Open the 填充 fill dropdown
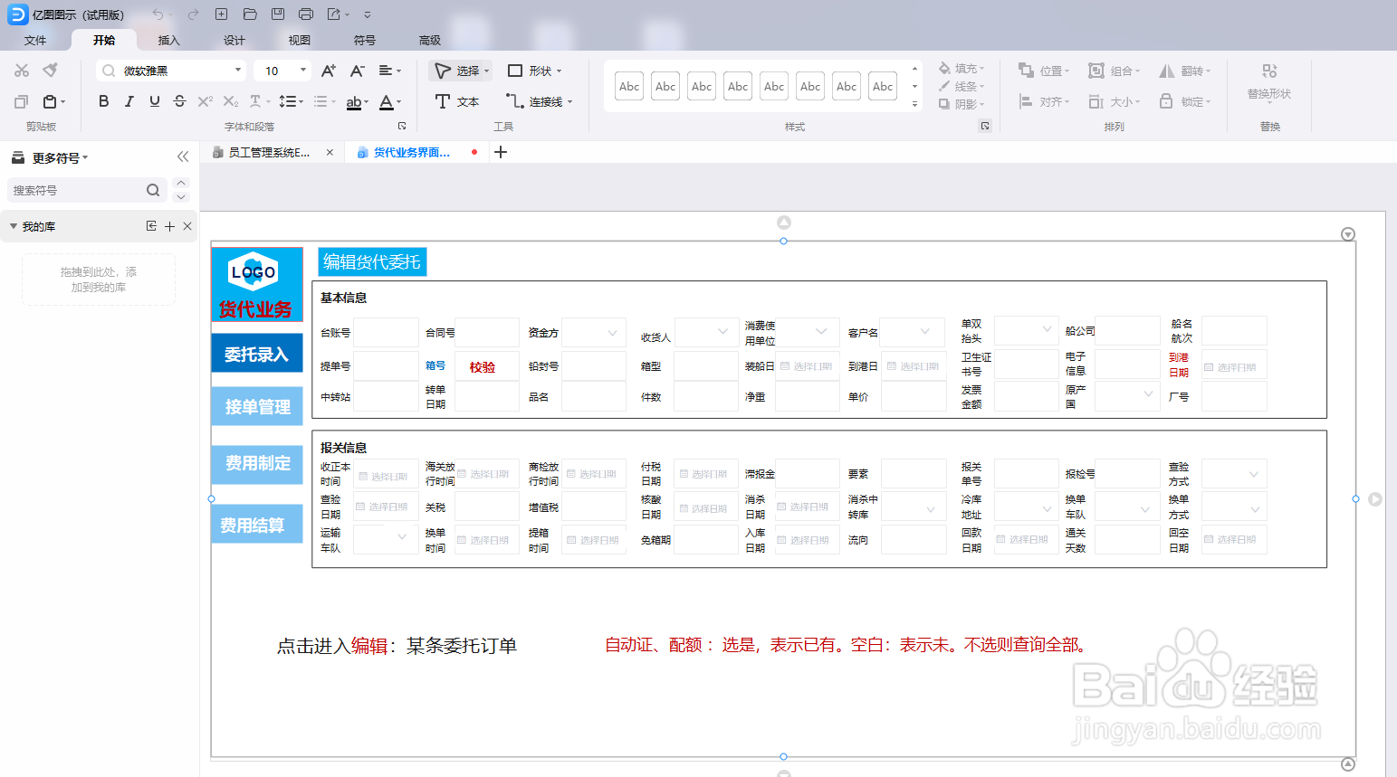 (x=962, y=69)
